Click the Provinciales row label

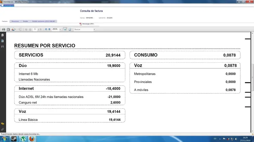point(143,82)
